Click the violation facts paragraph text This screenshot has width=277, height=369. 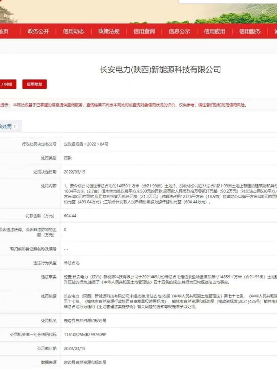[170, 280]
